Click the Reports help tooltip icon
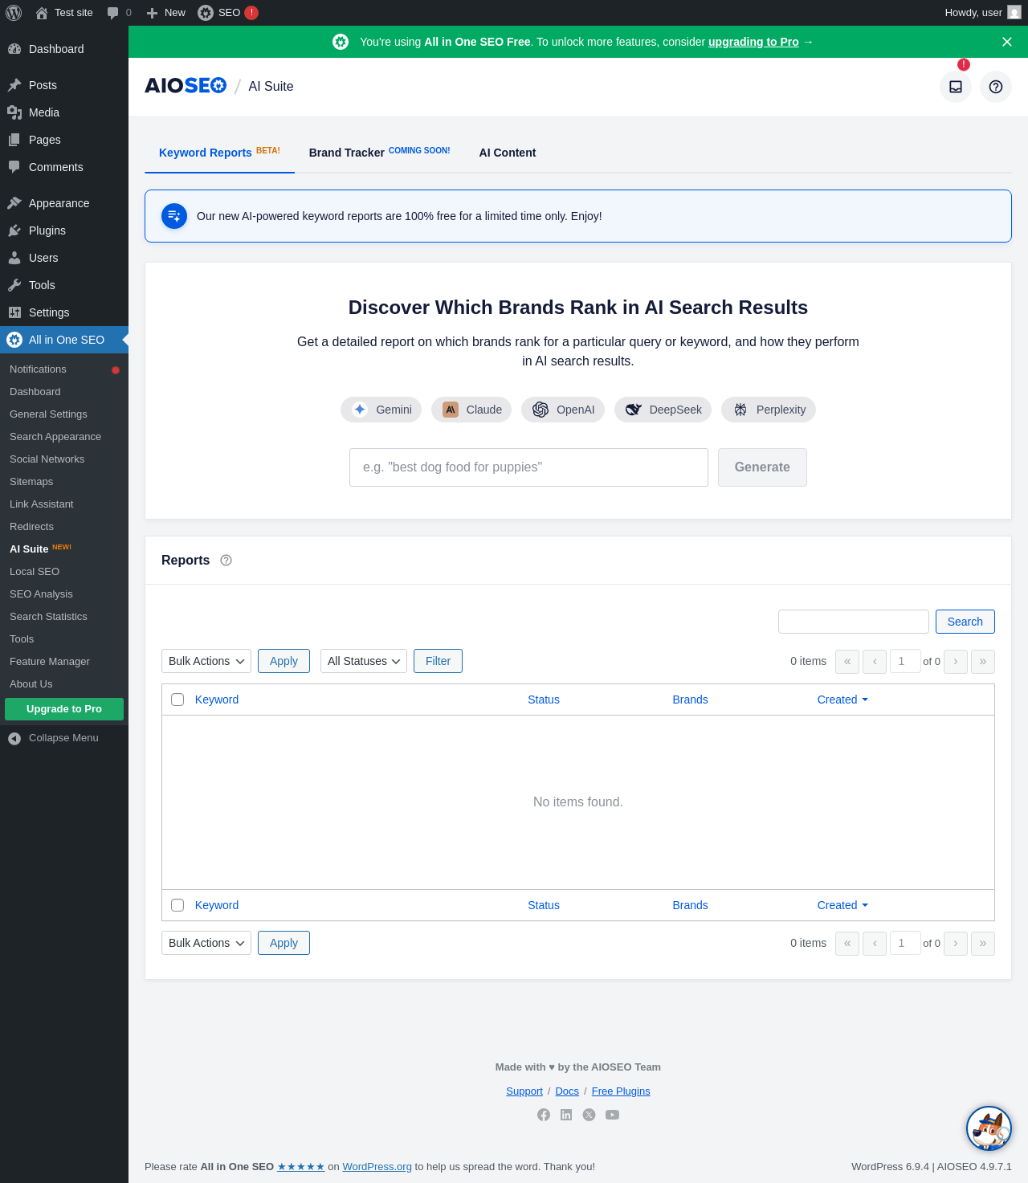Viewport: 1028px width, 1183px height. 226,561
